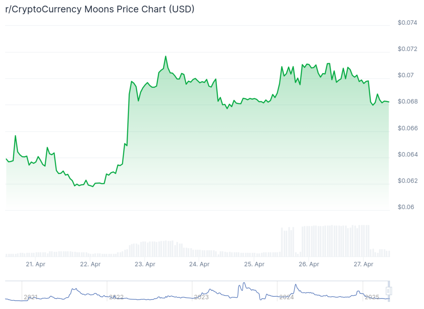Click the navigator range handle icon
Viewport: 424px width, 309px height.
coord(388,291)
